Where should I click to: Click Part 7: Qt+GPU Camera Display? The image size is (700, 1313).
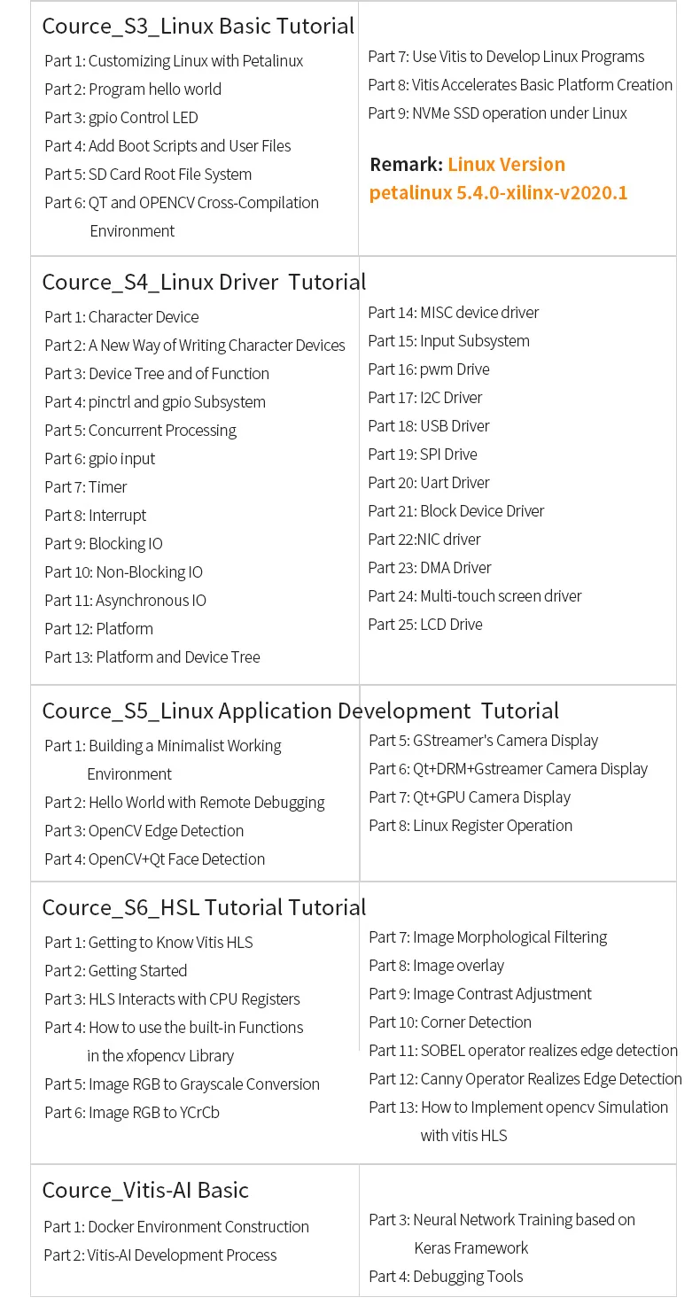(x=470, y=797)
